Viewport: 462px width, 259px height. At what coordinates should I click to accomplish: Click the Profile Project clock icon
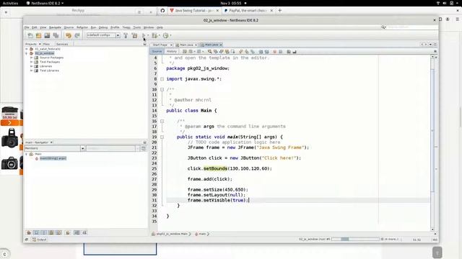click(165, 35)
